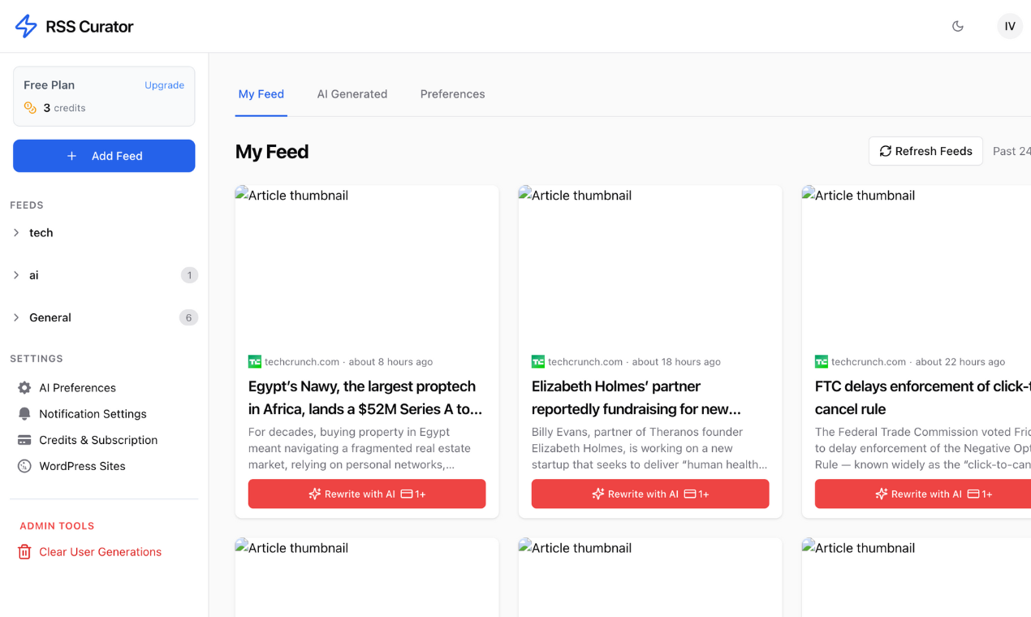Open the FTC delays enforcement article title
Image resolution: width=1031 pixels, height=617 pixels.
923,398
